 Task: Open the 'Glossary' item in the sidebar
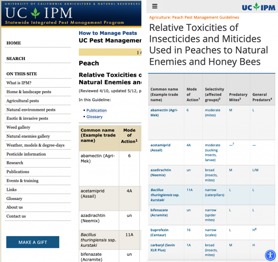pos(14,198)
